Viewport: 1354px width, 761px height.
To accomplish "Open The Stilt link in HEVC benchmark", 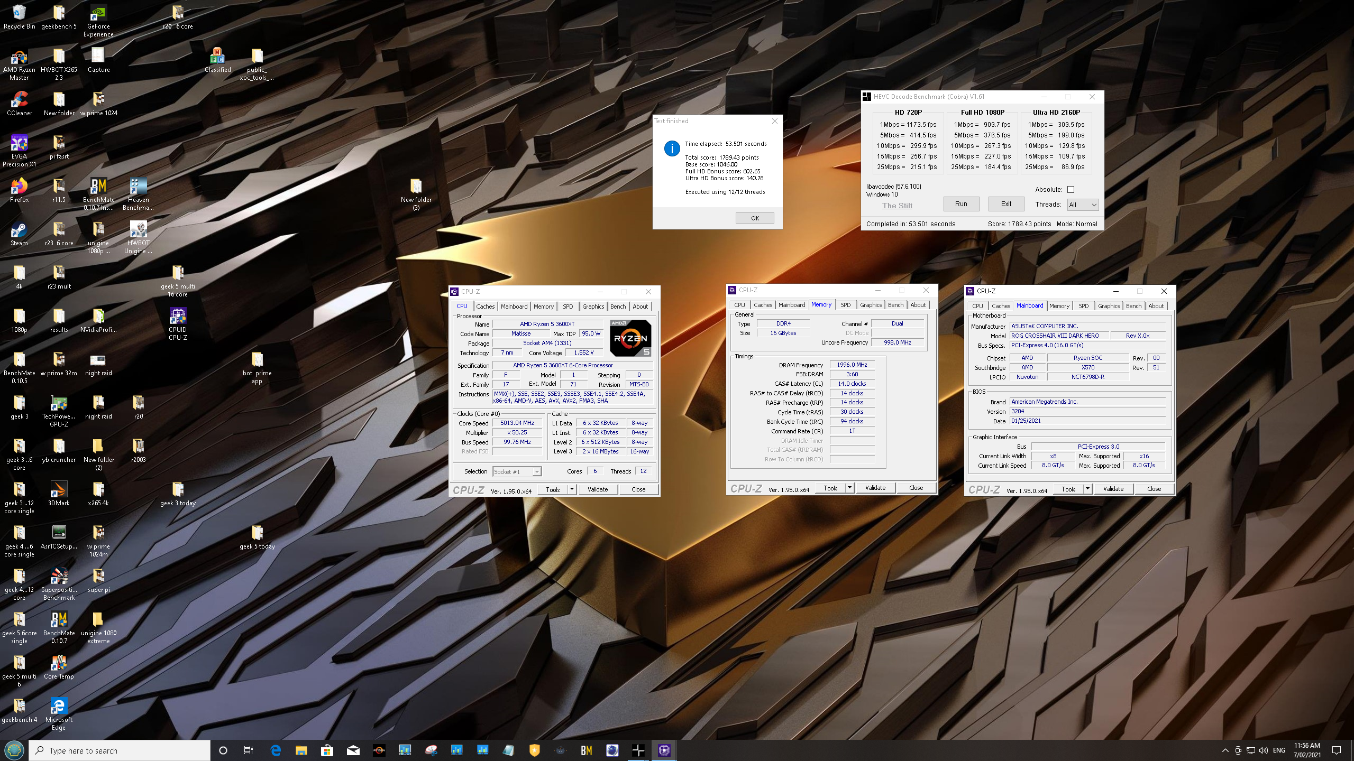I will (x=897, y=206).
